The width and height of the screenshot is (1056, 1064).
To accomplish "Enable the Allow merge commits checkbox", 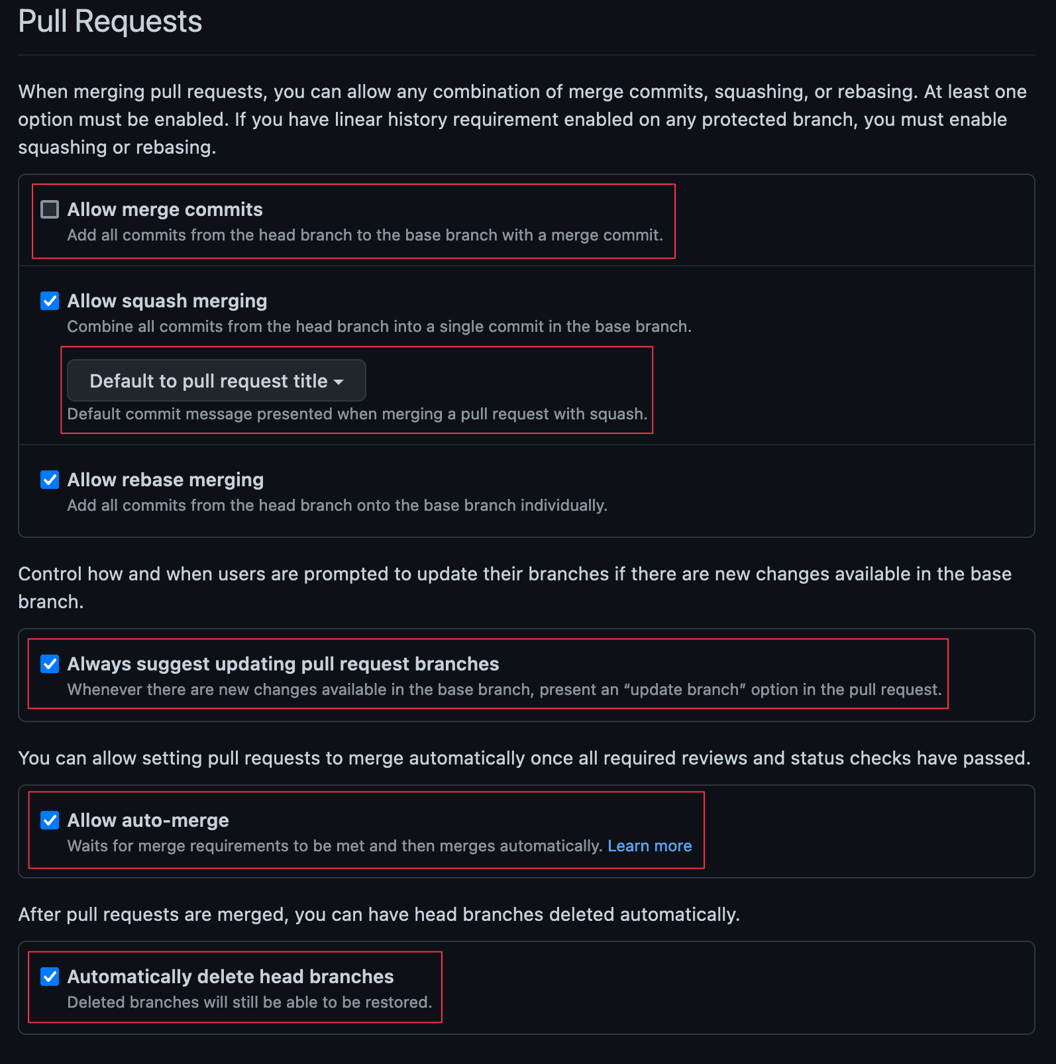I will (x=50, y=210).
